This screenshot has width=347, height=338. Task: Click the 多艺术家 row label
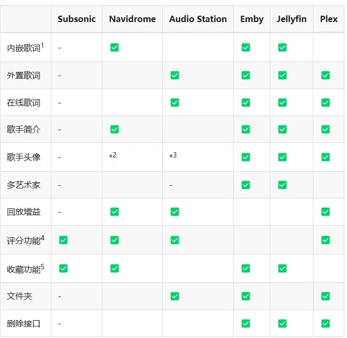24,185
